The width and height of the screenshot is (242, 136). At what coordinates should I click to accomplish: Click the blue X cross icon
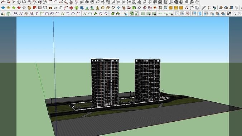(x=82, y=8)
